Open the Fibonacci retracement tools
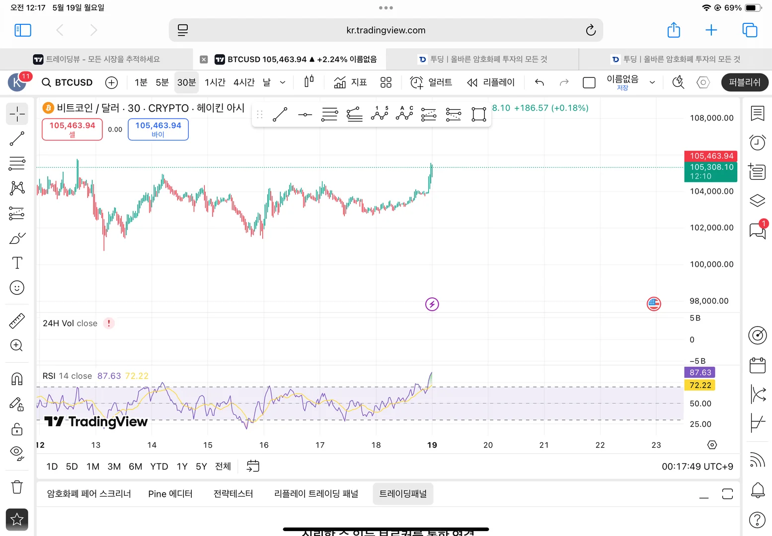The width and height of the screenshot is (772, 536). 17,163
